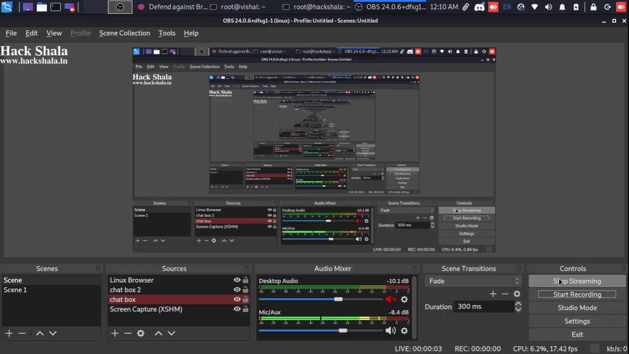Image resolution: width=629 pixels, height=354 pixels.
Task: Undock the Scene Transitions panel
Action: [519, 268]
